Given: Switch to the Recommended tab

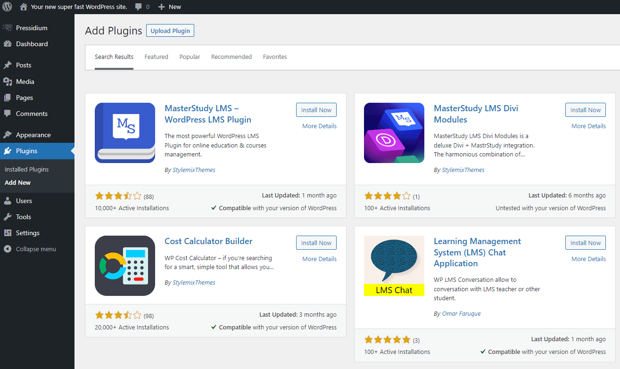Looking at the screenshot, I should pyautogui.click(x=231, y=57).
